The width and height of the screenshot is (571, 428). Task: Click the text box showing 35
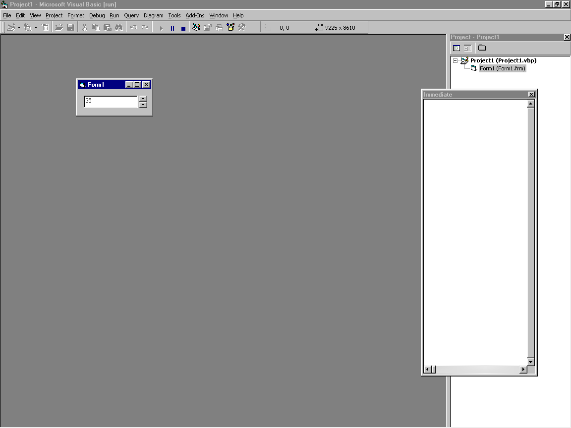click(111, 102)
